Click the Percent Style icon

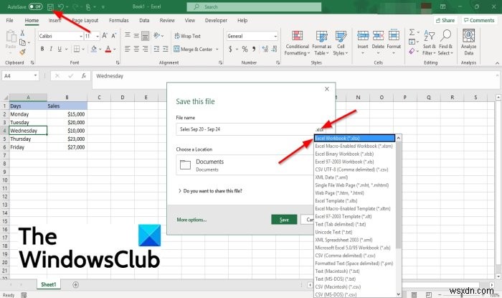[245, 49]
